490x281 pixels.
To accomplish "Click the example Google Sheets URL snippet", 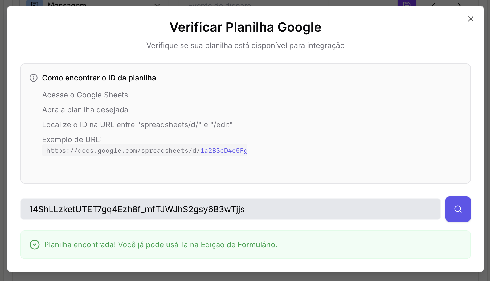I will click(123, 151).
